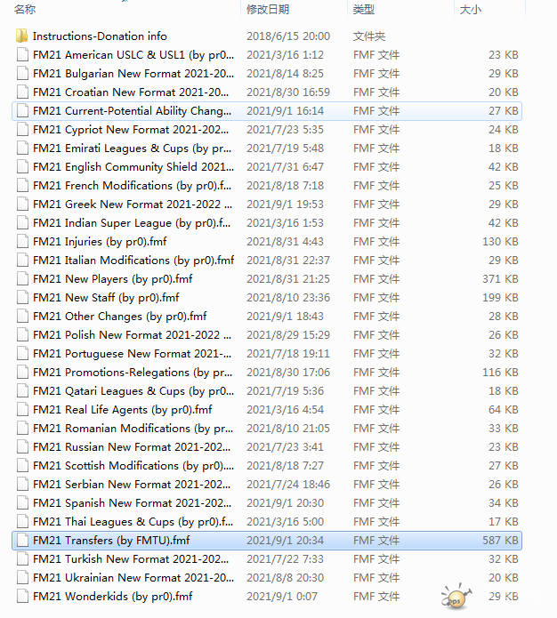Click the FM21 Croatian New Format file icon
The width and height of the screenshot is (557, 618).
[22, 92]
